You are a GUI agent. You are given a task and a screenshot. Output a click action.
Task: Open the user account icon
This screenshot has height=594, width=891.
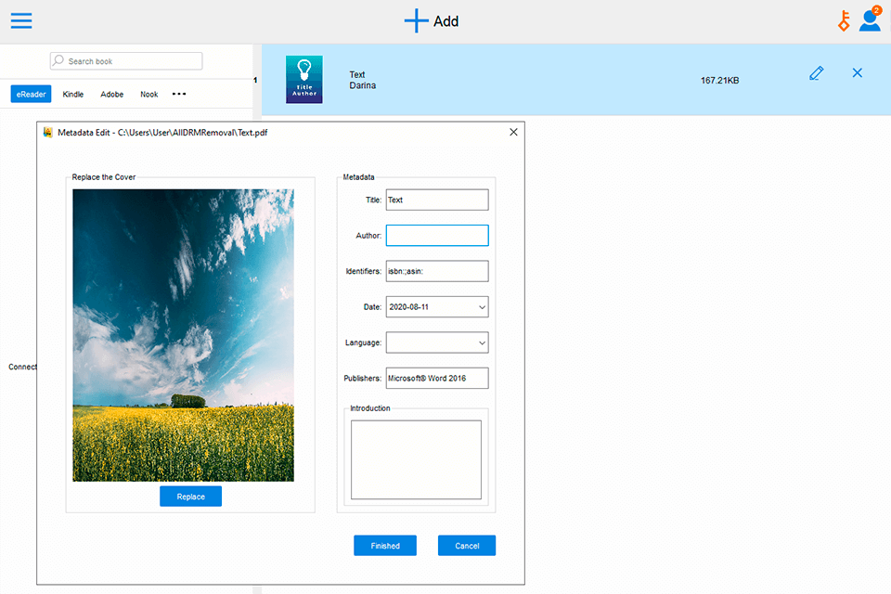click(x=870, y=19)
